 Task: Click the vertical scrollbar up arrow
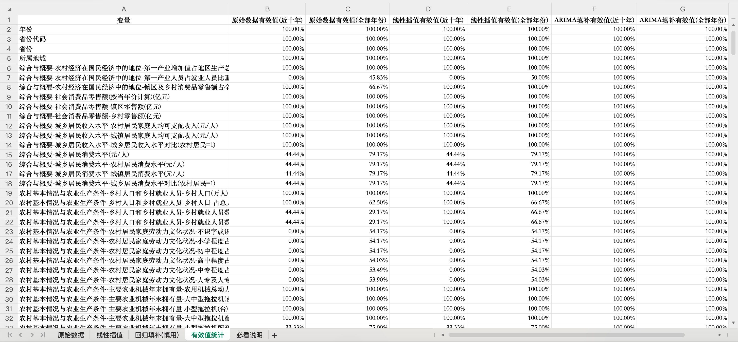point(733,25)
